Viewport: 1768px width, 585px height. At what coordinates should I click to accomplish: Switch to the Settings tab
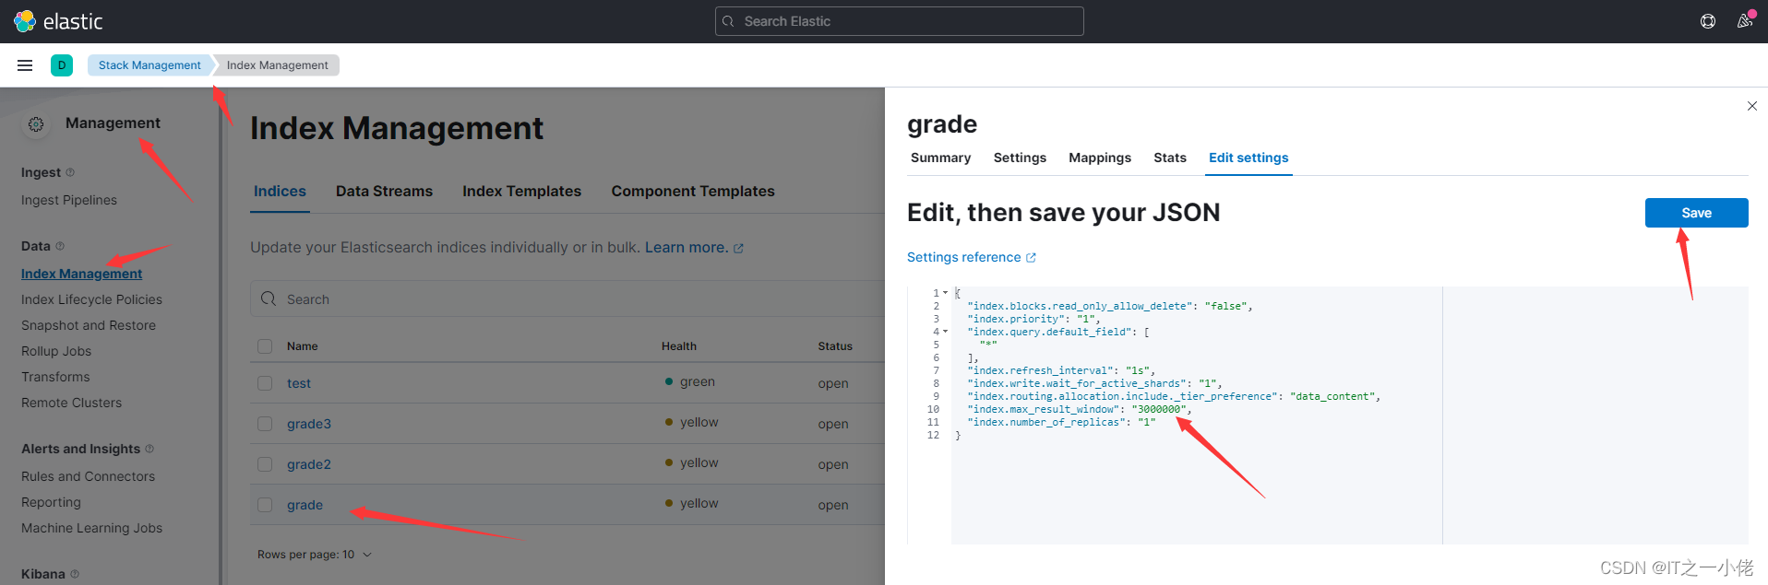pyautogui.click(x=1020, y=158)
